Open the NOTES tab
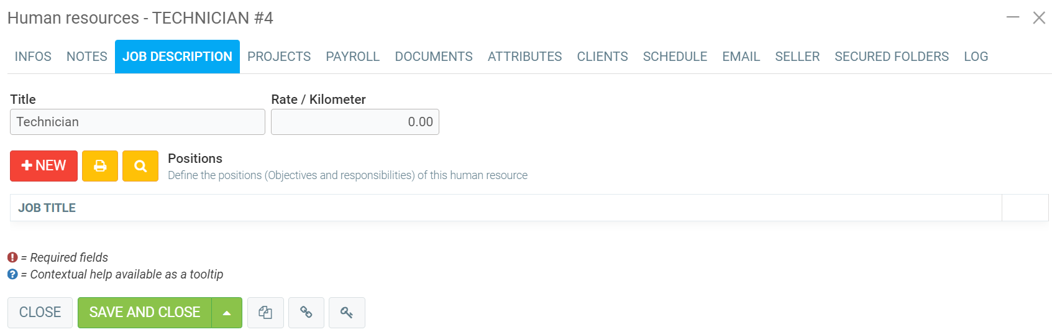1052x332 pixels. [x=87, y=57]
